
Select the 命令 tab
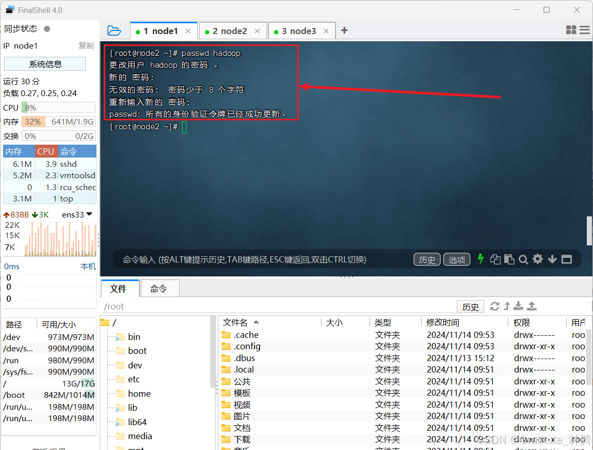[x=159, y=289]
